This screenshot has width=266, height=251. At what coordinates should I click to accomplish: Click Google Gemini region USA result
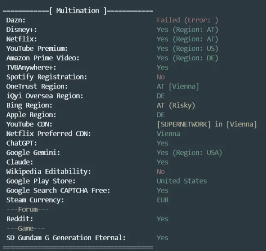pyautogui.click(x=189, y=153)
